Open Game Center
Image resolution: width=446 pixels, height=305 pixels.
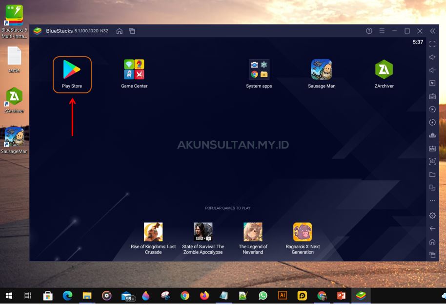pos(134,74)
